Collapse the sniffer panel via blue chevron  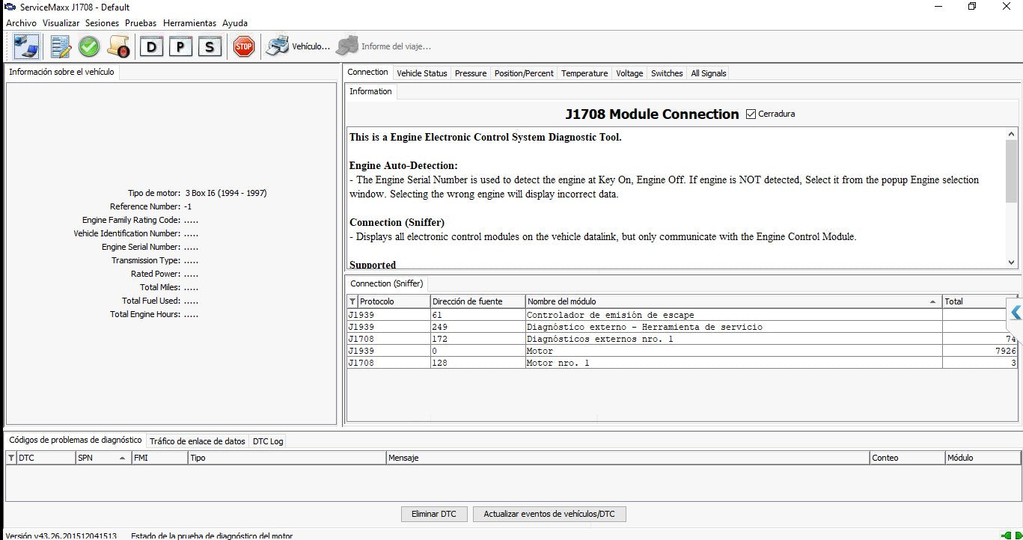click(1016, 313)
